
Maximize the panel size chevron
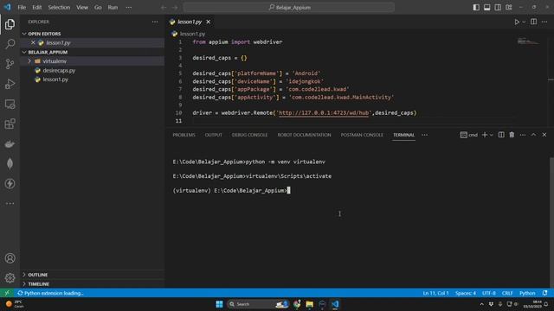pos(533,135)
